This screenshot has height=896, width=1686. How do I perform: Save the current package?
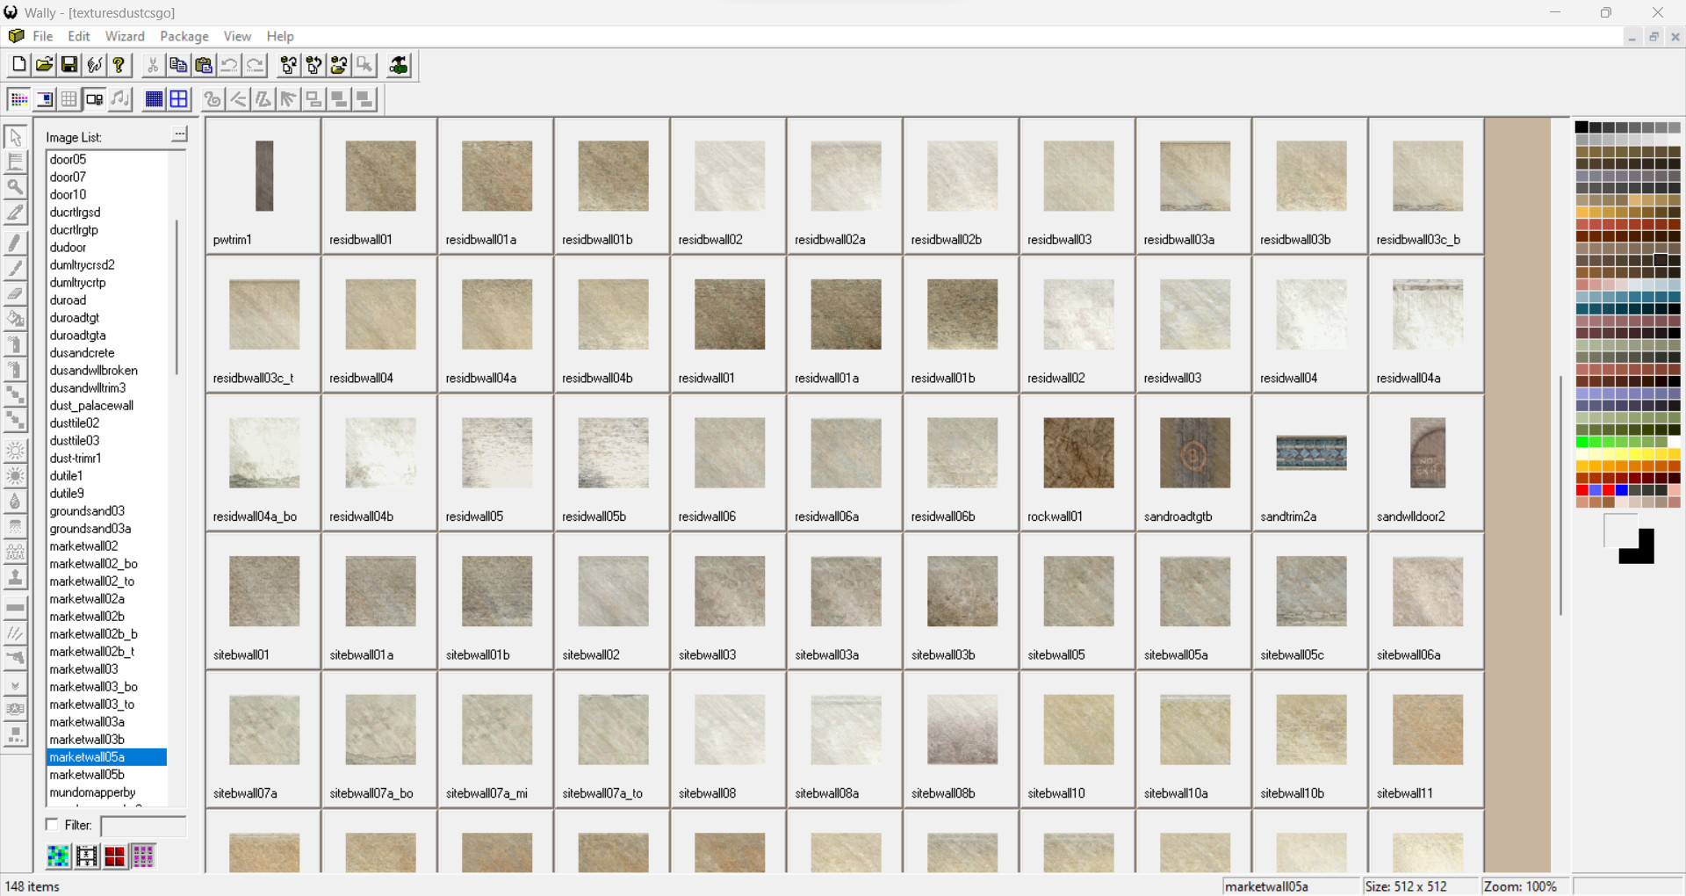click(x=68, y=64)
